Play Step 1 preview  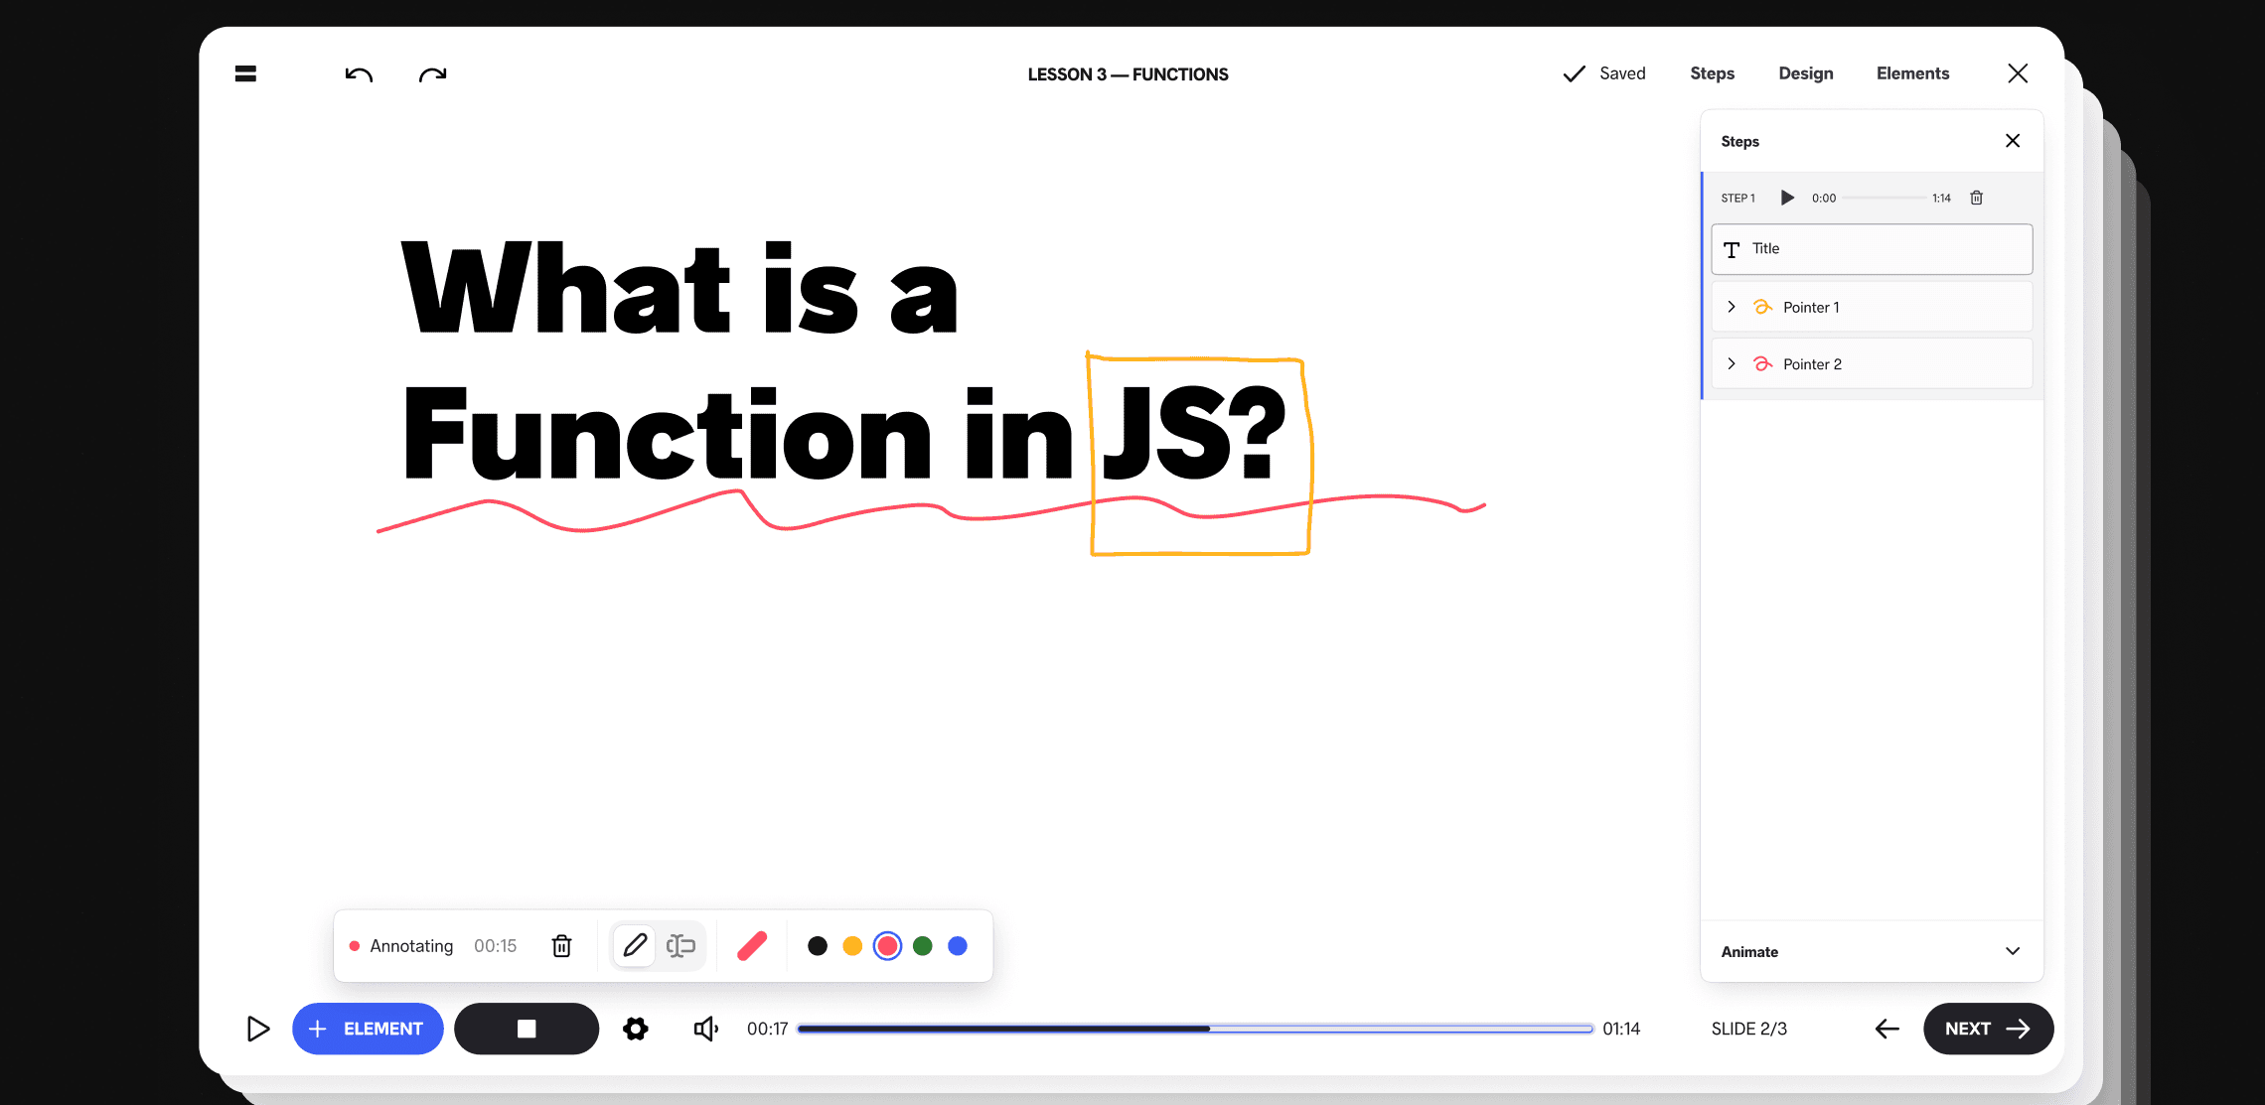click(x=1787, y=198)
